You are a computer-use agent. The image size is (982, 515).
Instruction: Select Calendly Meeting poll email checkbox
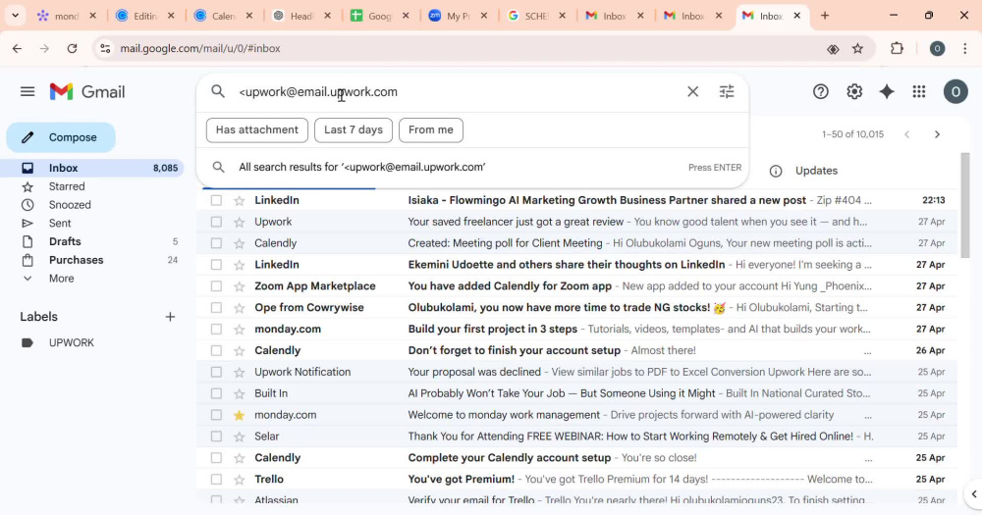(x=216, y=243)
